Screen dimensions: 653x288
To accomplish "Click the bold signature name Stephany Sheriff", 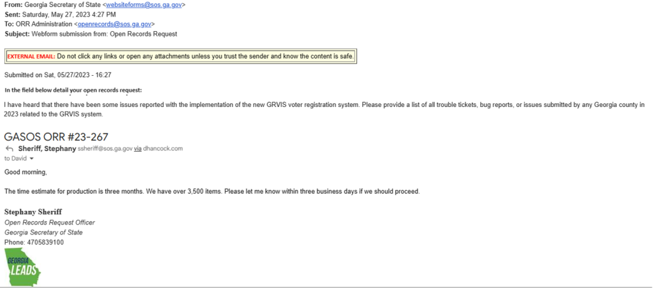I will [33, 212].
